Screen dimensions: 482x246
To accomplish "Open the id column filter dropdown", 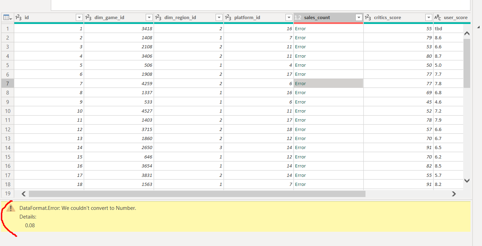I will tap(79, 17).
